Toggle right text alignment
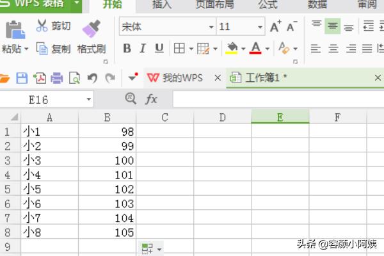Screen dimensions: 384x256 point(351,49)
